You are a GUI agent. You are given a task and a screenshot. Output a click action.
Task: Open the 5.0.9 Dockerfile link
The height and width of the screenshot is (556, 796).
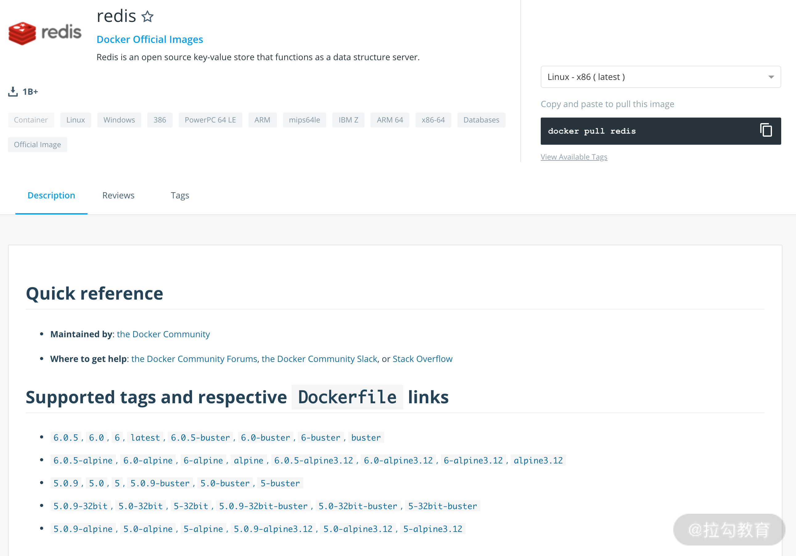point(66,483)
